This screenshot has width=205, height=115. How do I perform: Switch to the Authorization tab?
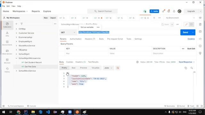pyautogui.click(x=76, y=39)
